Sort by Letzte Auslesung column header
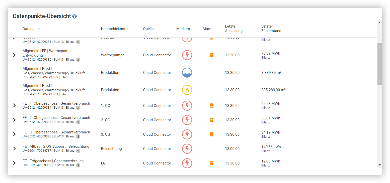 point(233,29)
